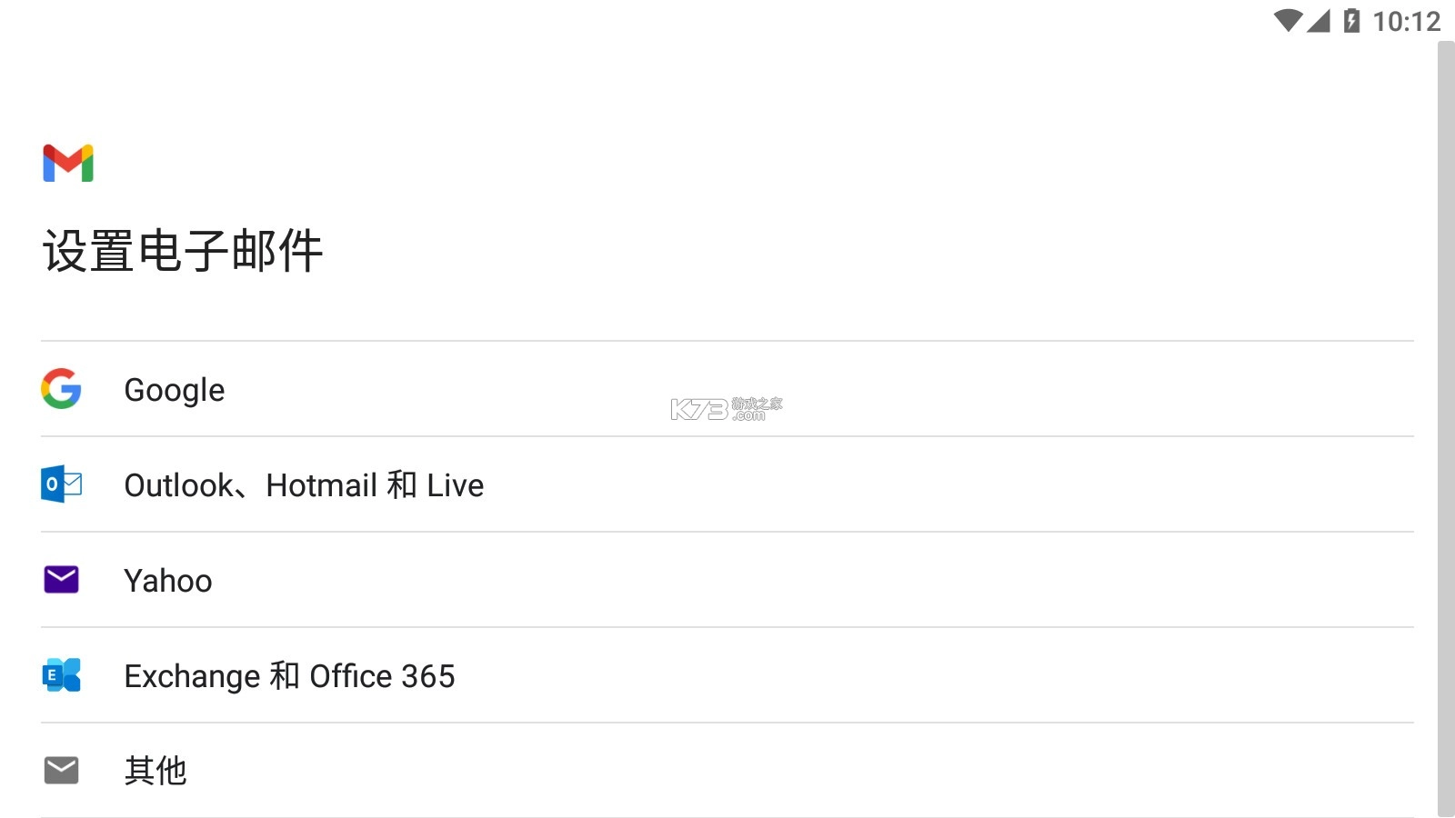Click the Exchange Office 365 icon
Image resolution: width=1455 pixels, height=818 pixels.
click(60, 674)
